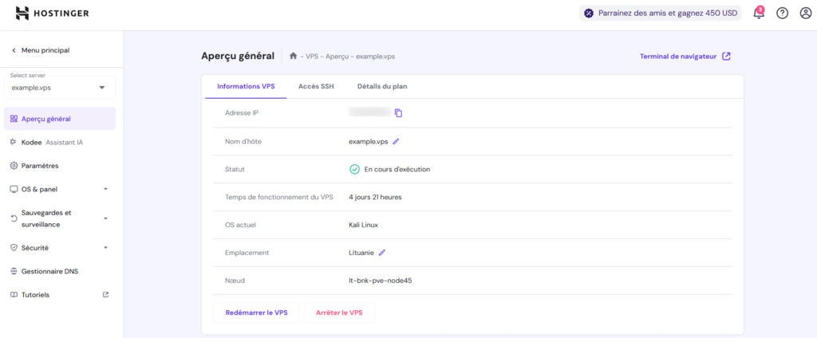Click the VPS breadcrumb link
The width and height of the screenshot is (817, 338).
point(312,57)
